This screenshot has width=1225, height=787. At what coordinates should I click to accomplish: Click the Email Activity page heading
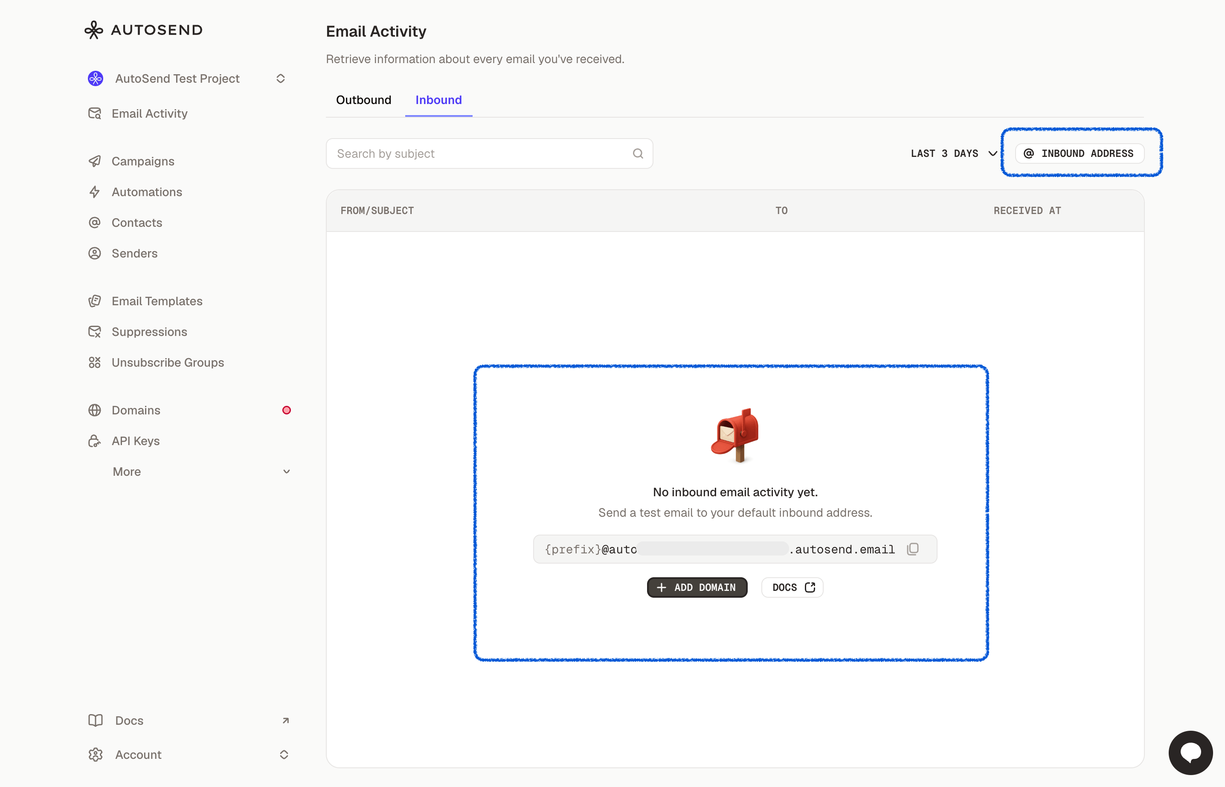click(376, 31)
